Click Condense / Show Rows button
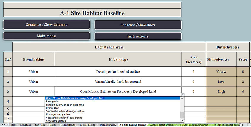The height and width of the screenshot is (127, 251). point(138,25)
